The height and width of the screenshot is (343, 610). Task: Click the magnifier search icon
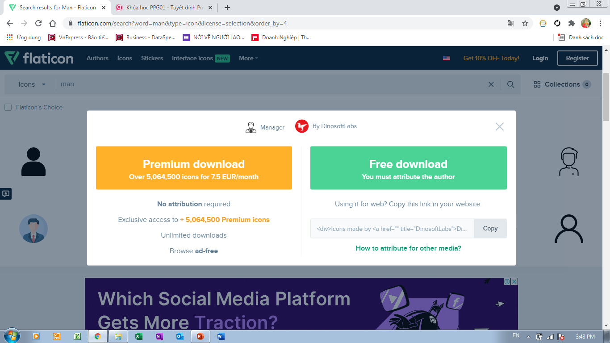[511, 84]
